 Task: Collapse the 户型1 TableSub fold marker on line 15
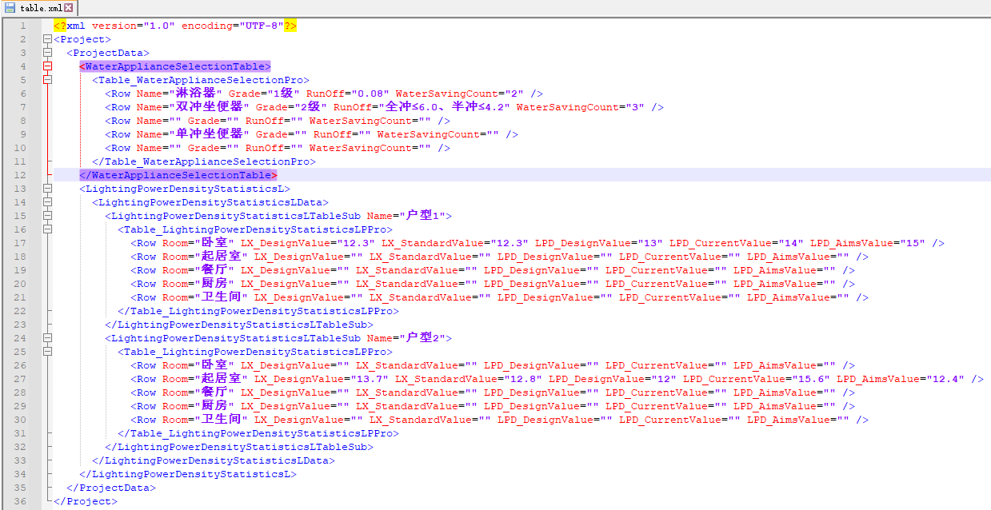point(48,216)
